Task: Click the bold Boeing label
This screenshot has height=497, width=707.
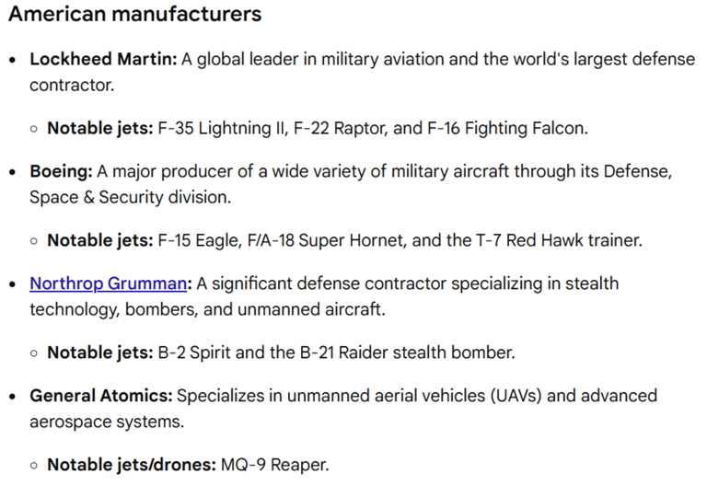Action: [x=58, y=171]
